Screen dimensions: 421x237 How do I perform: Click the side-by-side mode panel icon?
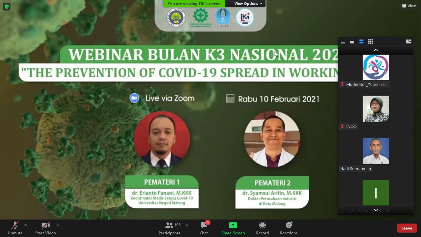409,41
